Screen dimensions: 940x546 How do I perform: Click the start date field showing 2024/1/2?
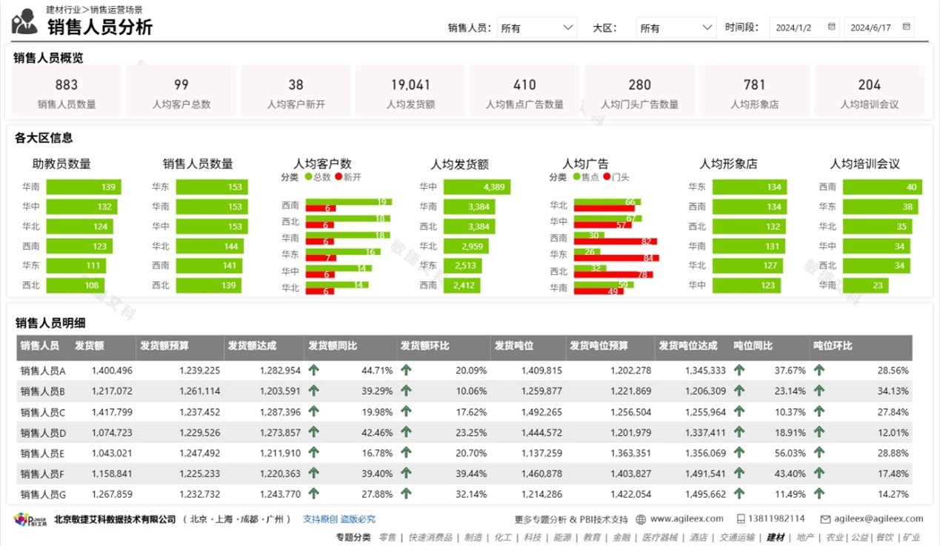tap(794, 28)
